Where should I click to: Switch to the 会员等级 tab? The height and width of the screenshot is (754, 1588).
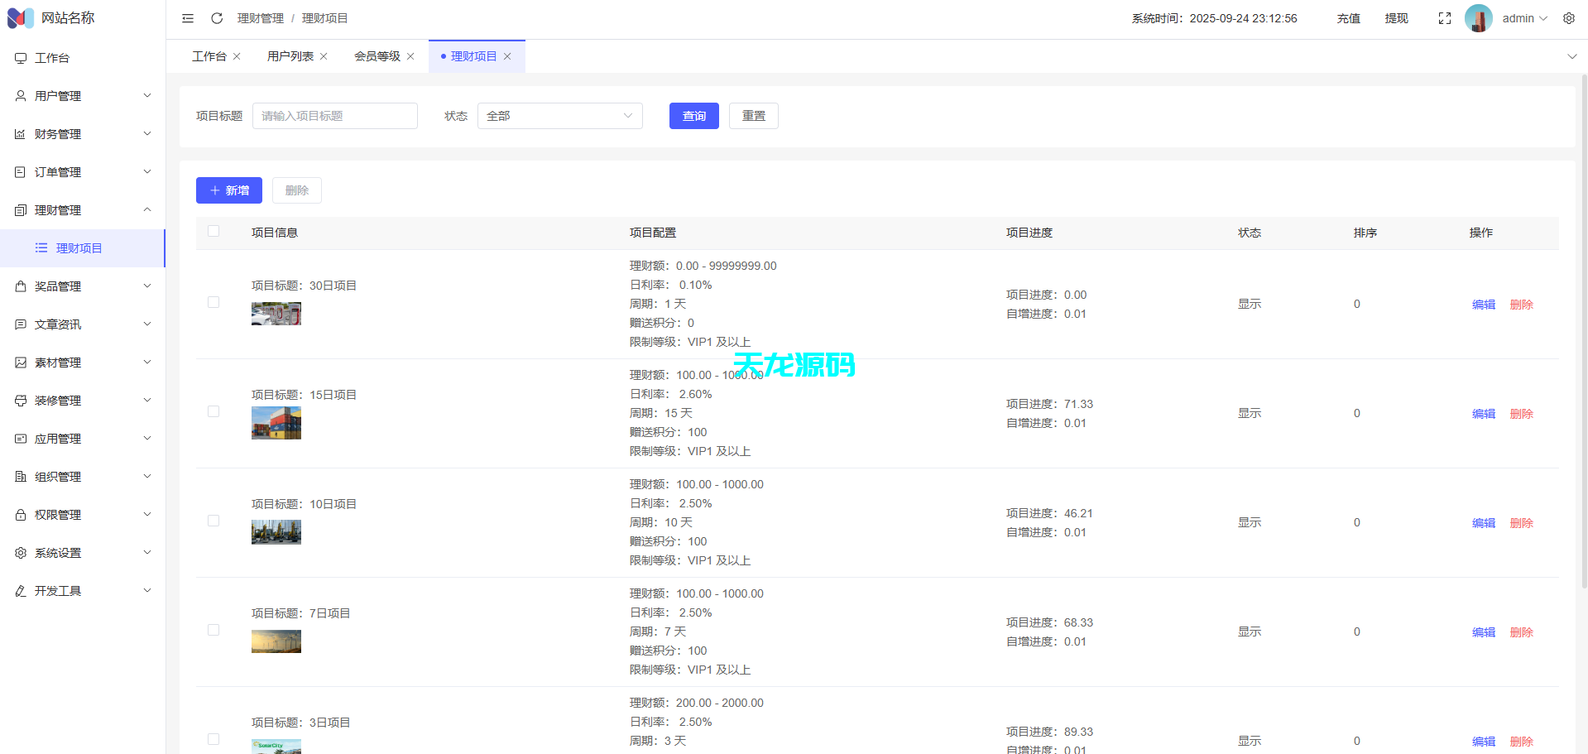[x=377, y=55]
